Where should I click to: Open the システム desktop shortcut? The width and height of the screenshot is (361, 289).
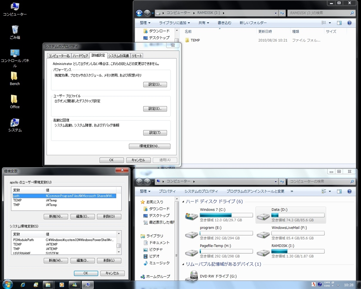click(x=15, y=125)
